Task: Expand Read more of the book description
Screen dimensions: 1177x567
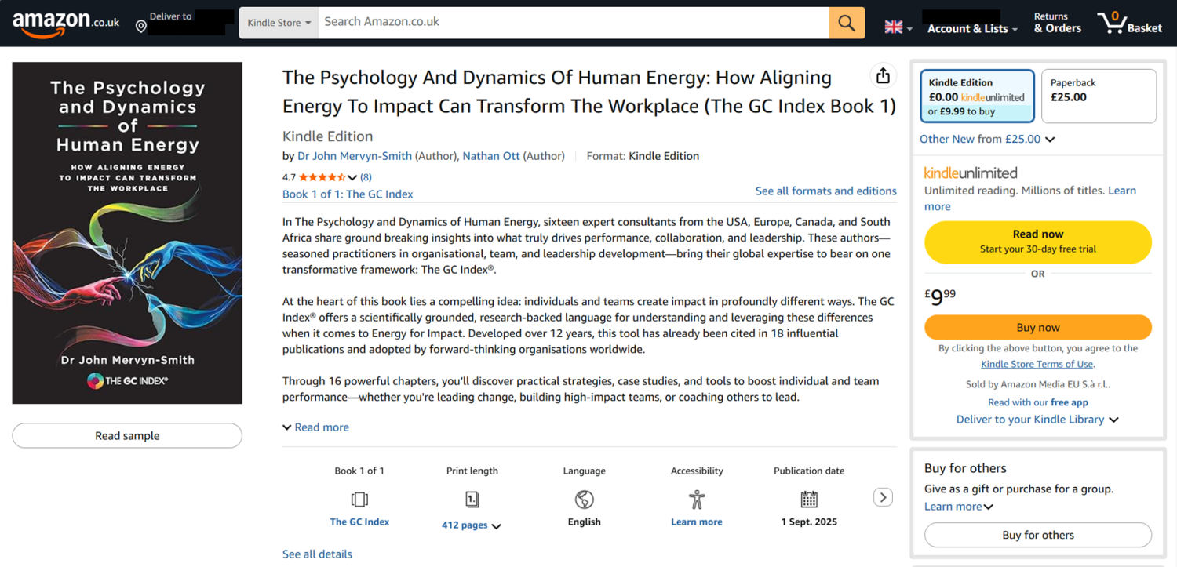Action: click(316, 427)
